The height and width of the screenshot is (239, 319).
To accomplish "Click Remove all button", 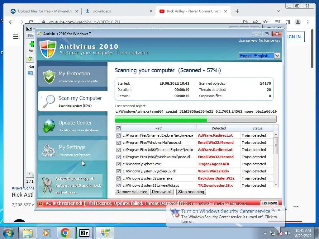I will (162, 192).
